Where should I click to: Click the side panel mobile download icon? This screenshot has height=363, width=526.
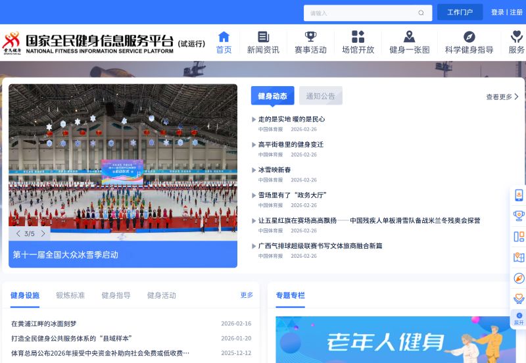click(x=519, y=195)
